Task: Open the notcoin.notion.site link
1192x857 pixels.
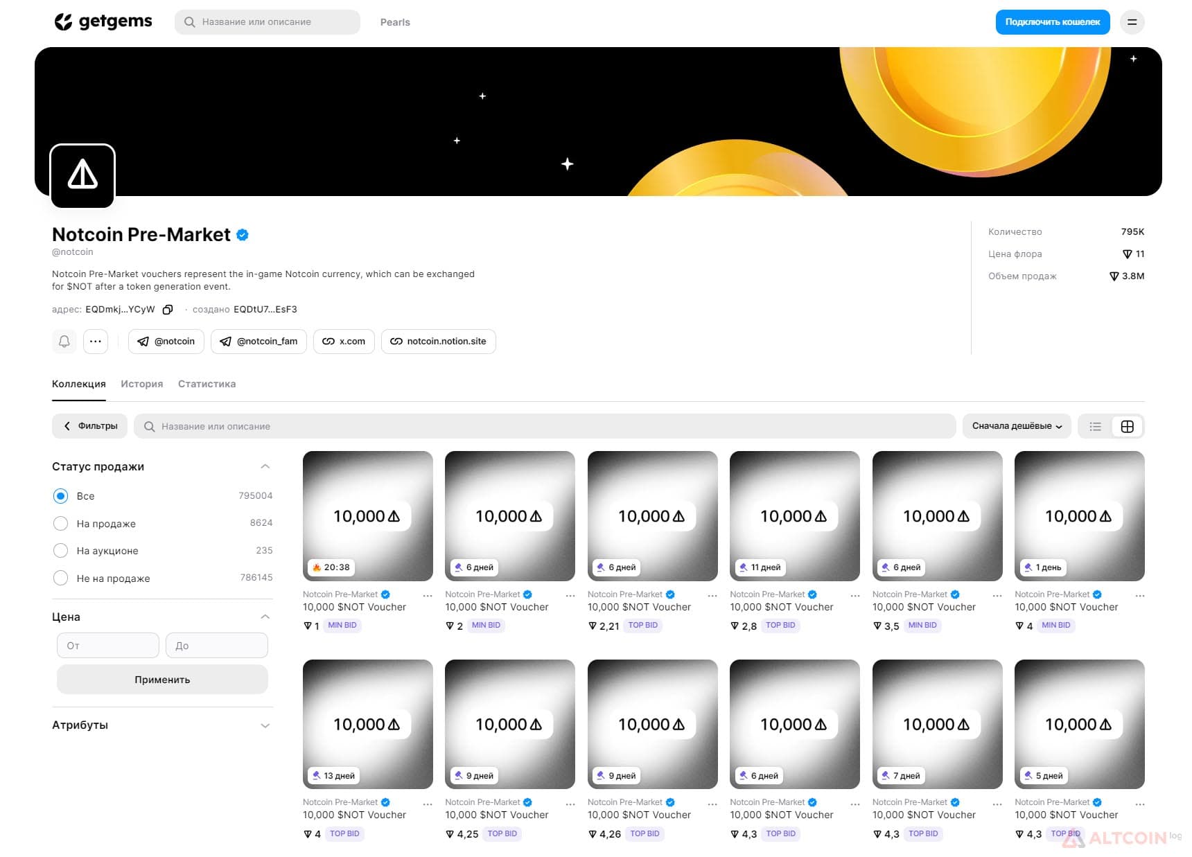Action: (x=439, y=342)
